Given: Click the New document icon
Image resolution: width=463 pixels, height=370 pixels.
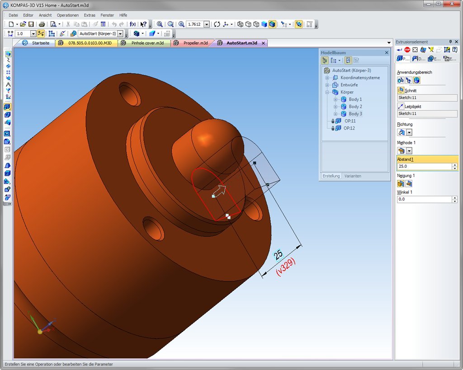Looking at the screenshot, I should tap(11, 24).
